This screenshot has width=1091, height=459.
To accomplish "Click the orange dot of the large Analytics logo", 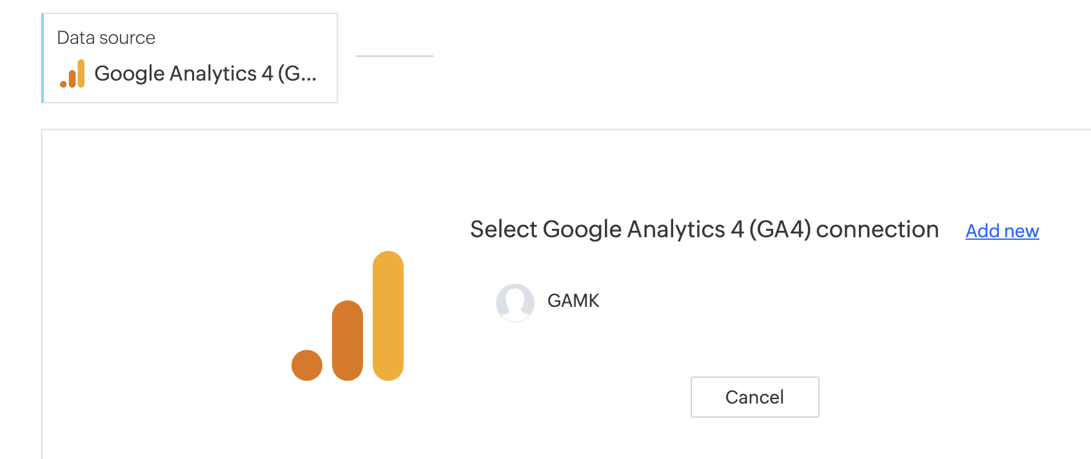I will 307,366.
